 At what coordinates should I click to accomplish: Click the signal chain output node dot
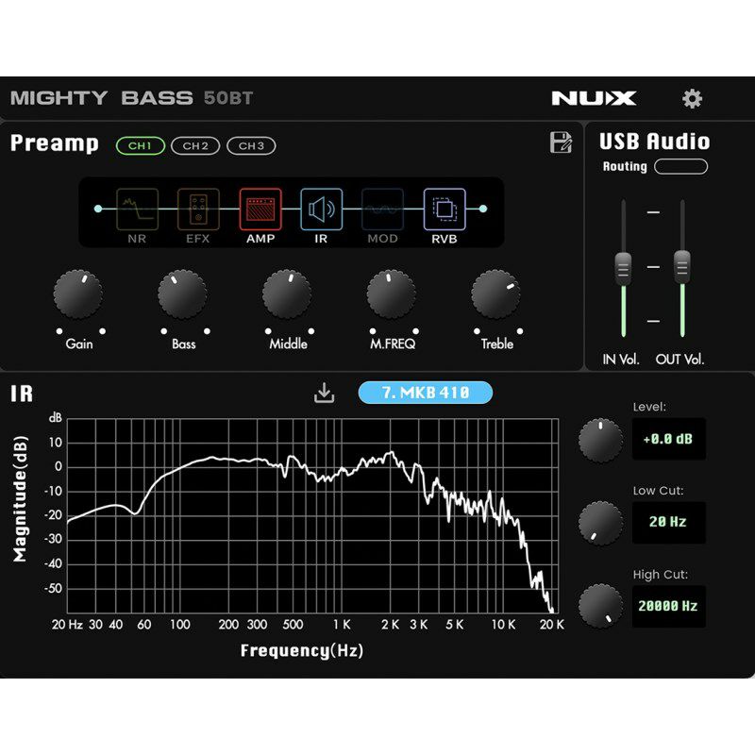(x=483, y=209)
